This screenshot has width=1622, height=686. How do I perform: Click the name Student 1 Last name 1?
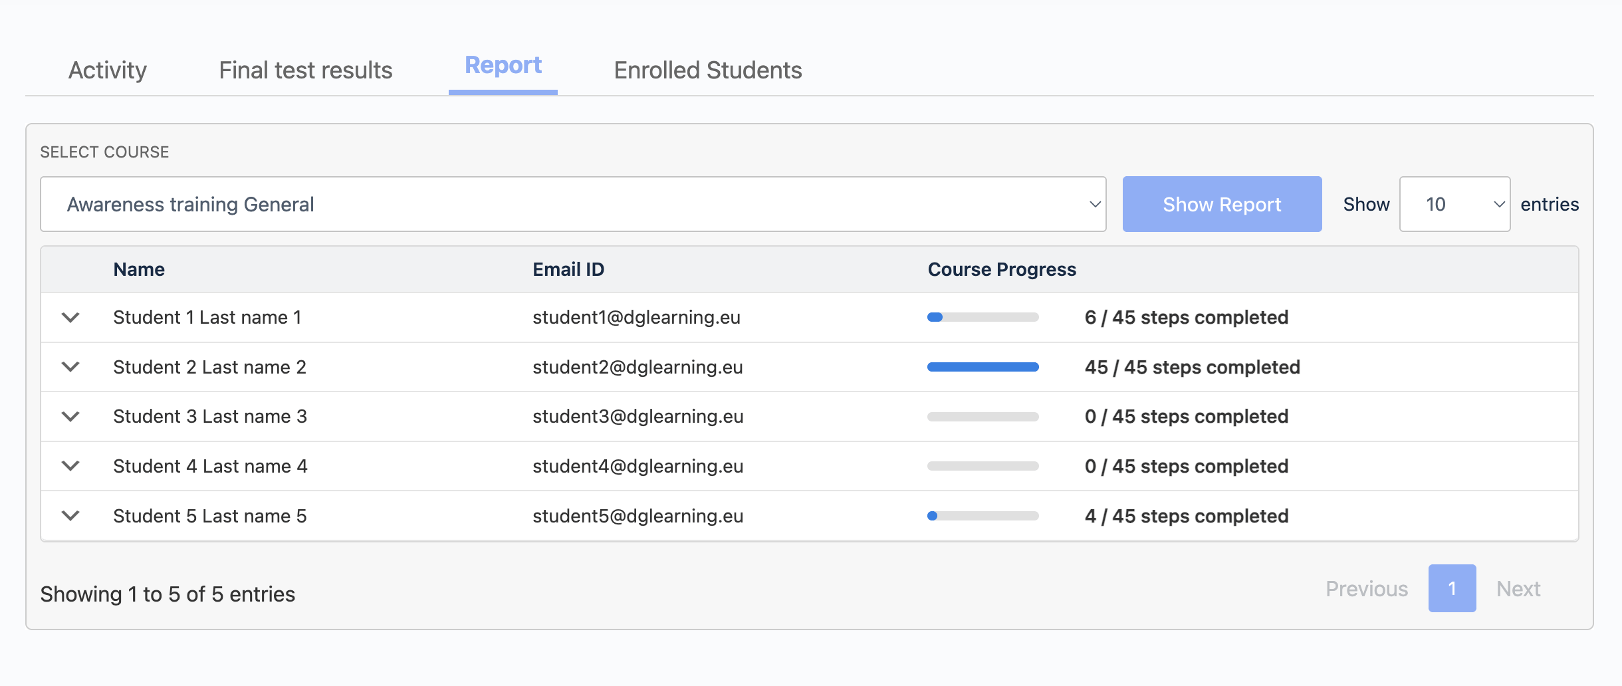(x=207, y=317)
